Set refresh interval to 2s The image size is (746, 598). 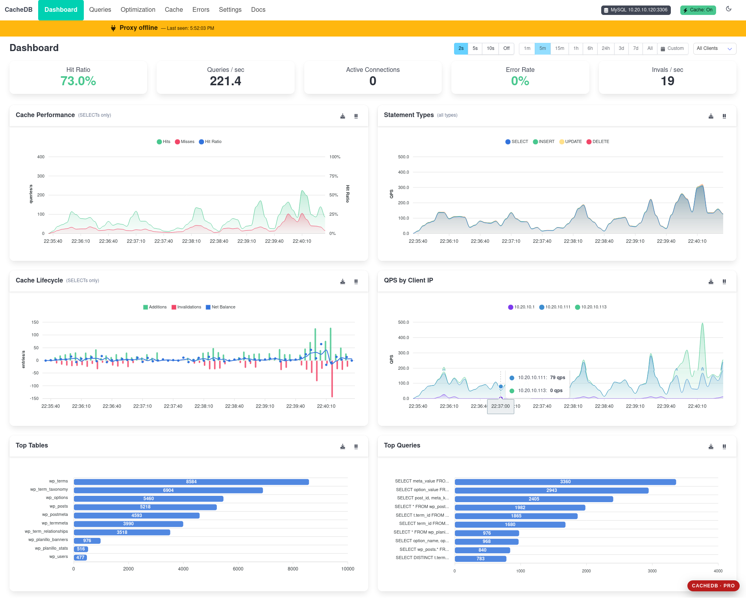click(x=461, y=48)
